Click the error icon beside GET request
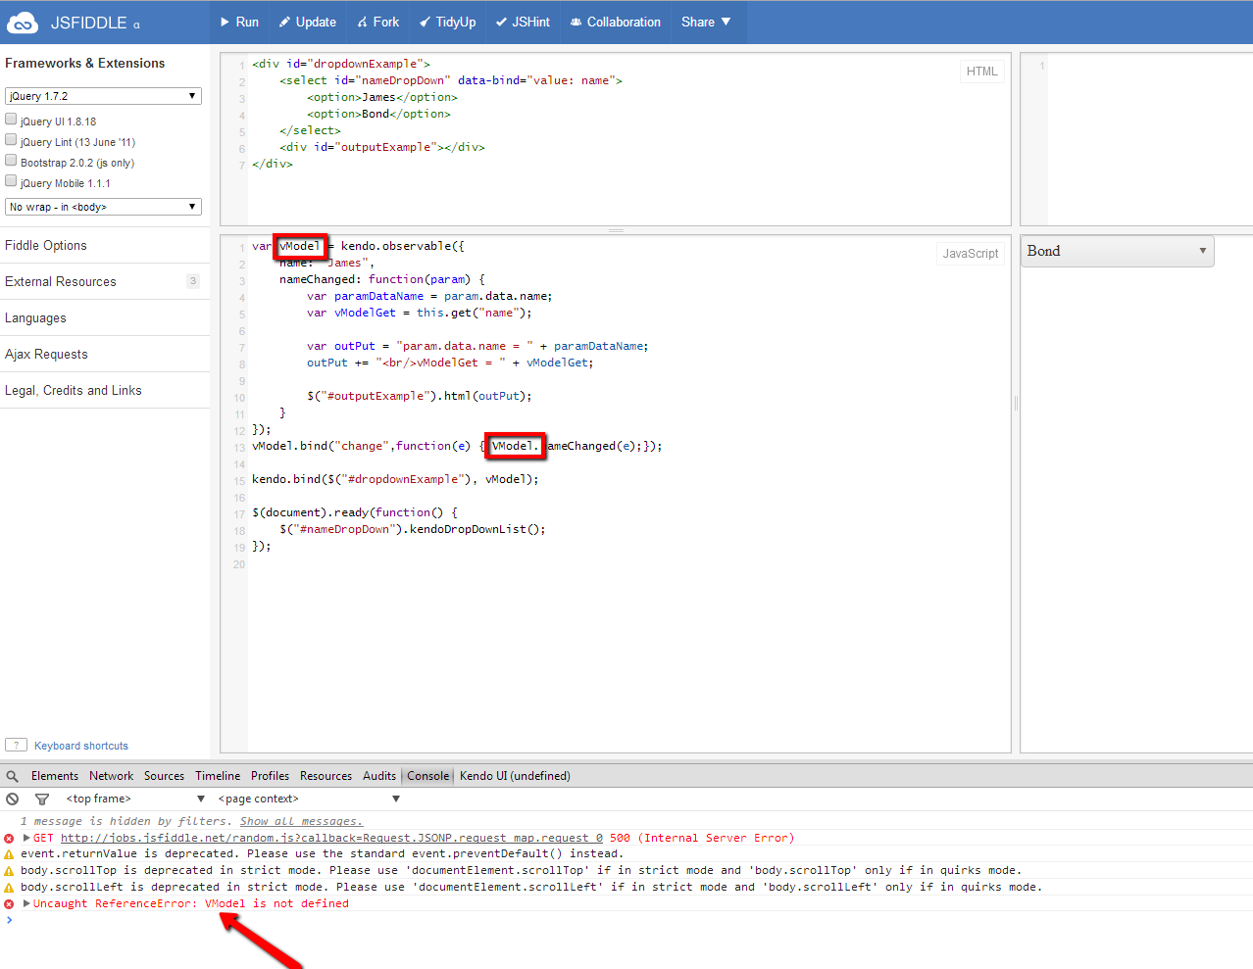The height and width of the screenshot is (969, 1253). (9, 839)
